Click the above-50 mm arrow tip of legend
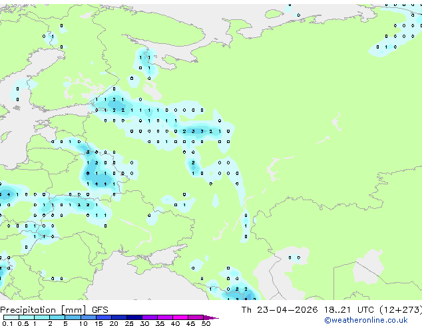The height and width of the screenshot is (326, 422). click(211, 317)
